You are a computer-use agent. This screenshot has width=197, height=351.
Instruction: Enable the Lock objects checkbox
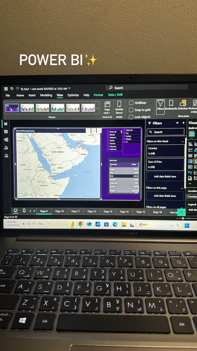click(x=131, y=117)
